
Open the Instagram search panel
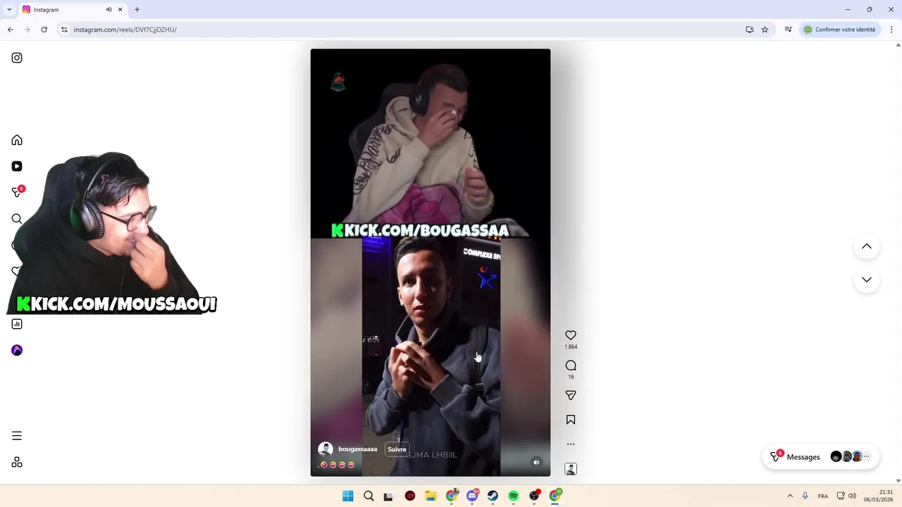17,219
